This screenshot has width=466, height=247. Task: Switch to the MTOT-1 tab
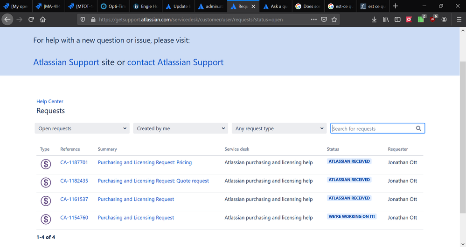81,6
